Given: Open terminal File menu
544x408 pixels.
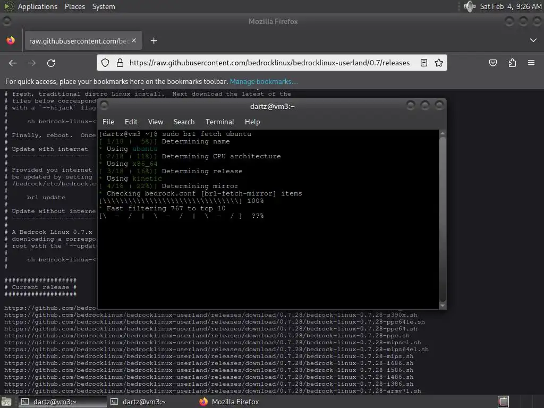Looking at the screenshot, I should click(108, 122).
